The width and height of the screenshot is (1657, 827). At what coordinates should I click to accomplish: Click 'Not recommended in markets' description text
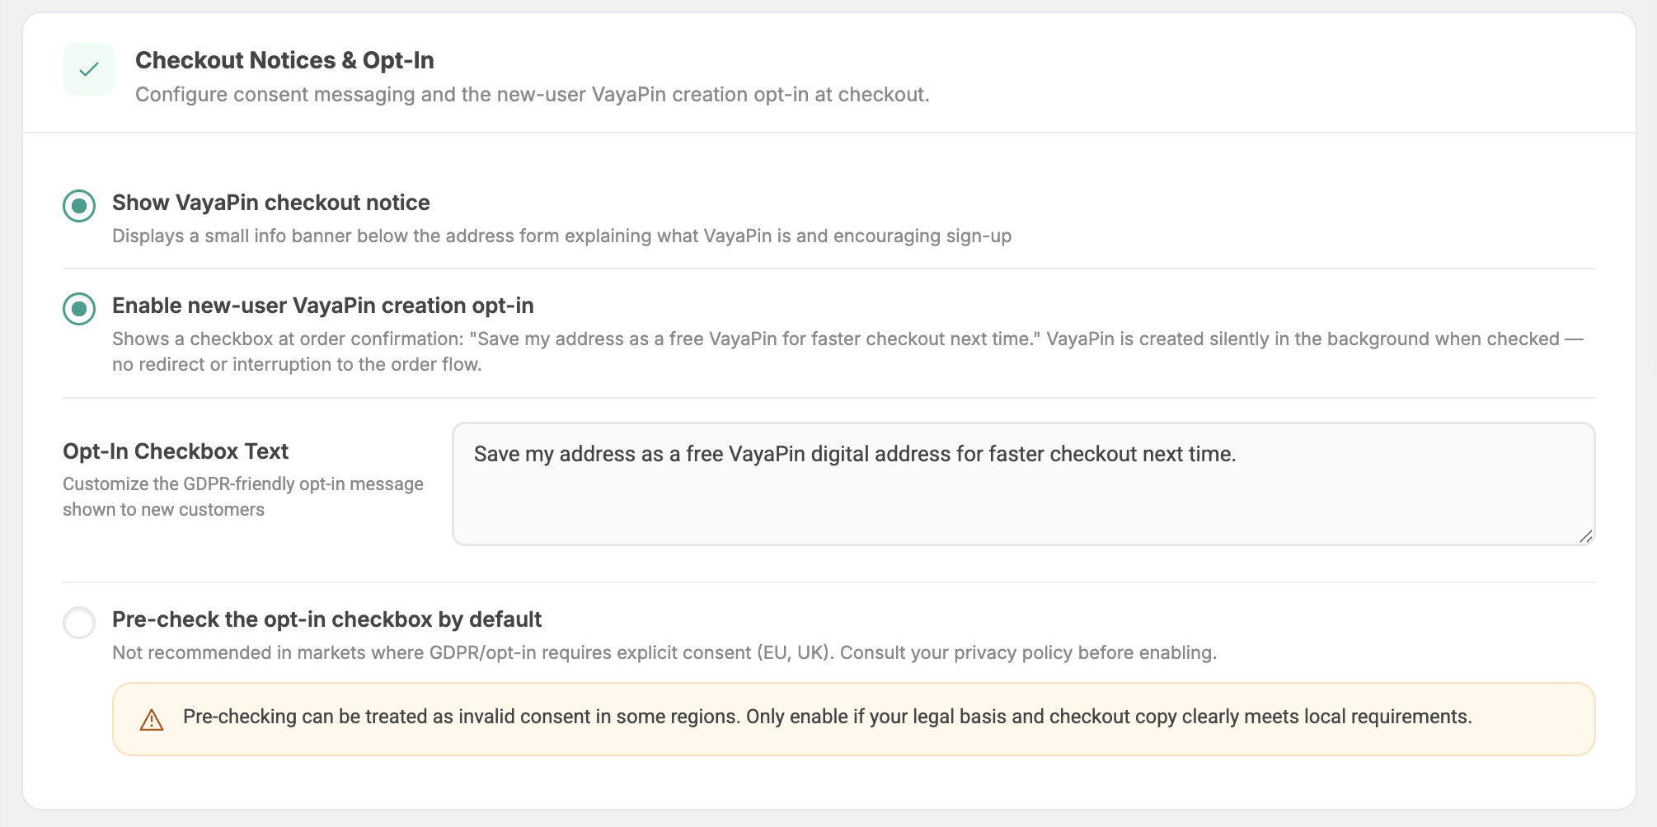(664, 653)
